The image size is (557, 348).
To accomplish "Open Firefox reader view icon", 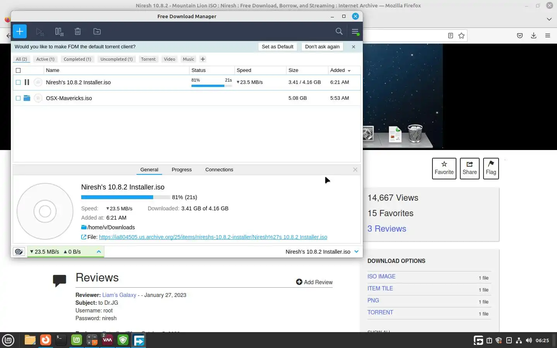I will 450,36.
